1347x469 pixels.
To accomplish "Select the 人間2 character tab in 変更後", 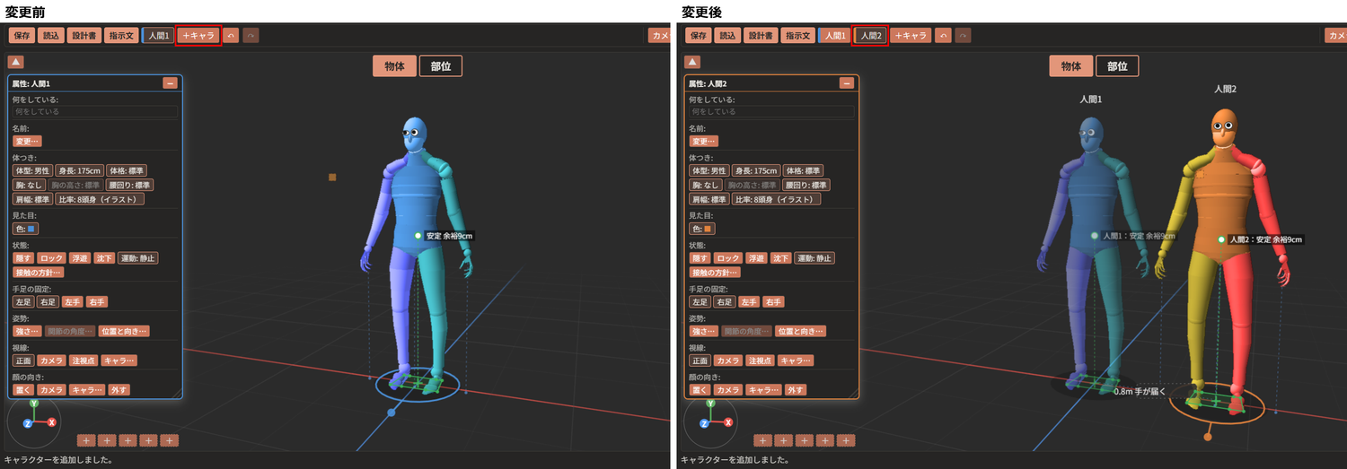I will pyautogui.click(x=870, y=36).
